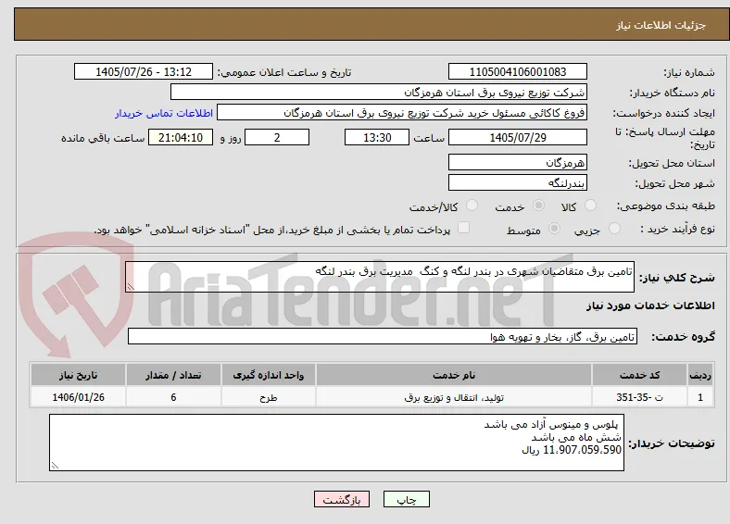The width and height of the screenshot is (730, 524).
Task: Select the متوسط purchase type radio
Action: tap(555, 228)
